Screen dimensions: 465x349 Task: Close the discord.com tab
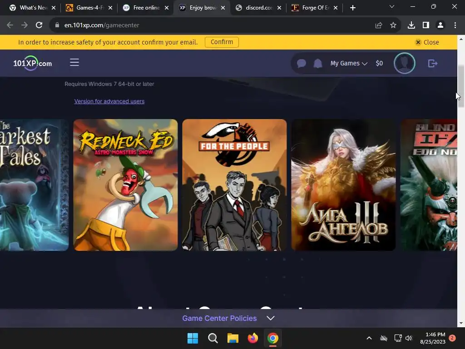(x=279, y=8)
